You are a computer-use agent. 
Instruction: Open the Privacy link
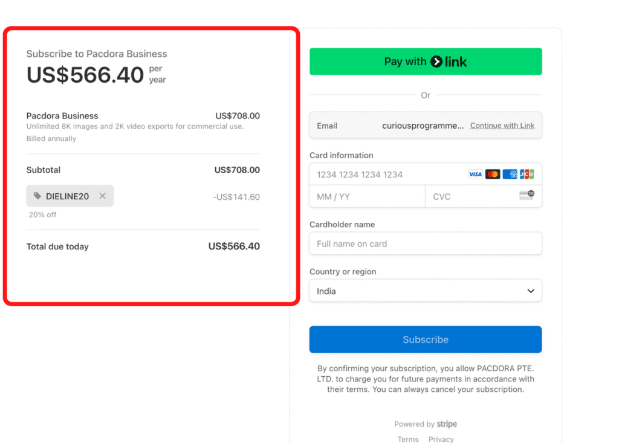(441, 439)
